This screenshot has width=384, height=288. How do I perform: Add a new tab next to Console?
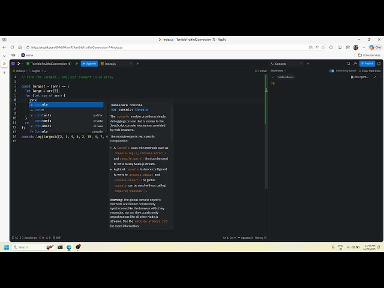point(308,64)
